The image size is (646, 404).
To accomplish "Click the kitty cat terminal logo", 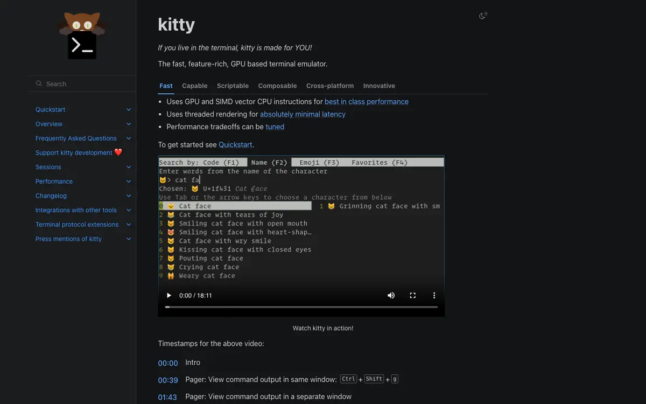I will (x=82, y=36).
